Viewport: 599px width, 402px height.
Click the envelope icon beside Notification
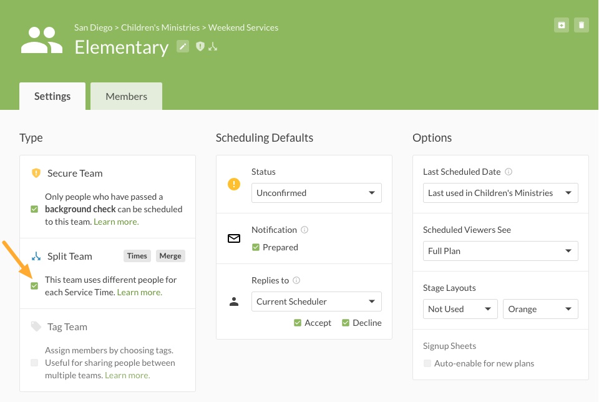[x=234, y=238]
